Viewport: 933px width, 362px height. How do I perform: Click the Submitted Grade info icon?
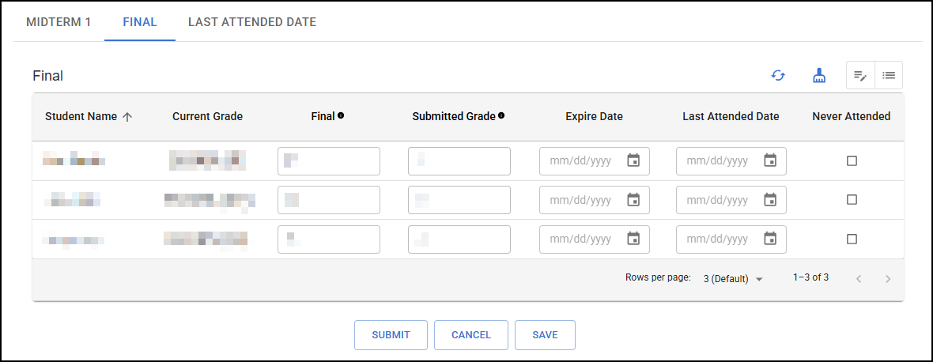pyautogui.click(x=501, y=115)
